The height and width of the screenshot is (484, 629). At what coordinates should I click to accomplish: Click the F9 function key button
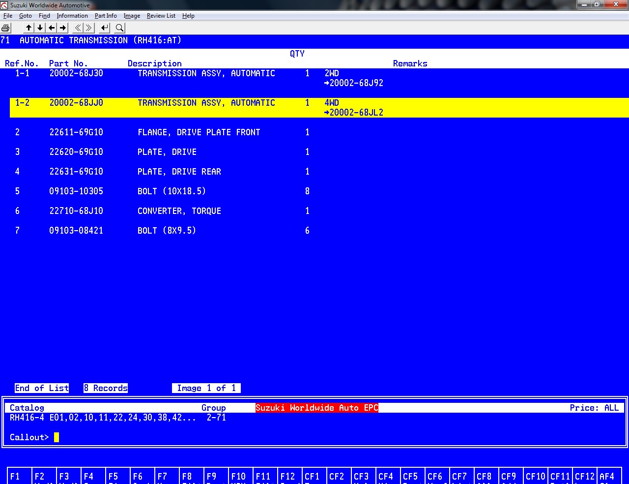click(216, 476)
